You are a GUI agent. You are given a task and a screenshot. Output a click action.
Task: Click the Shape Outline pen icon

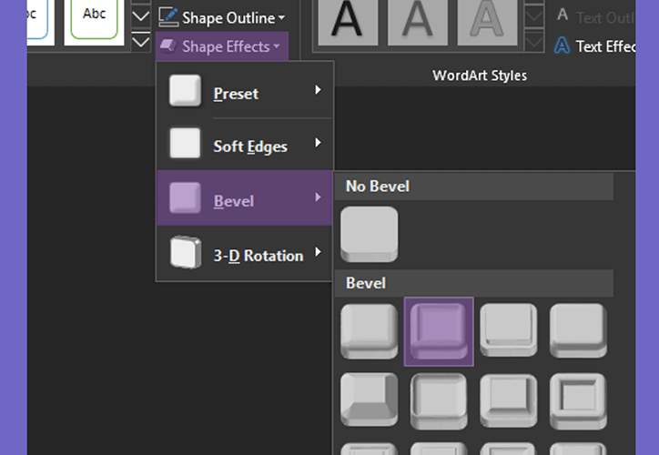pyautogui.click(x=168, y=17)
